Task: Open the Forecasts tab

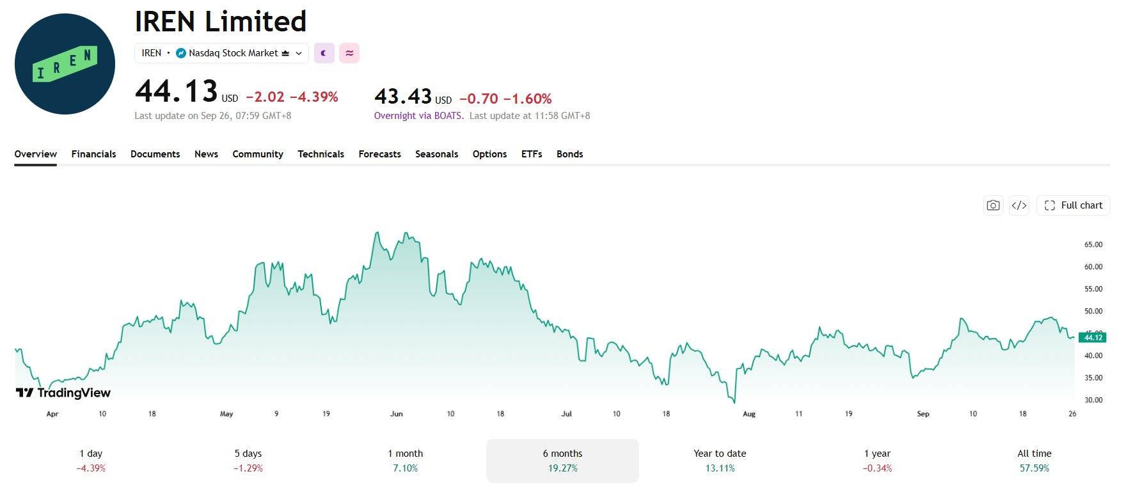Action: coord(380,154)
